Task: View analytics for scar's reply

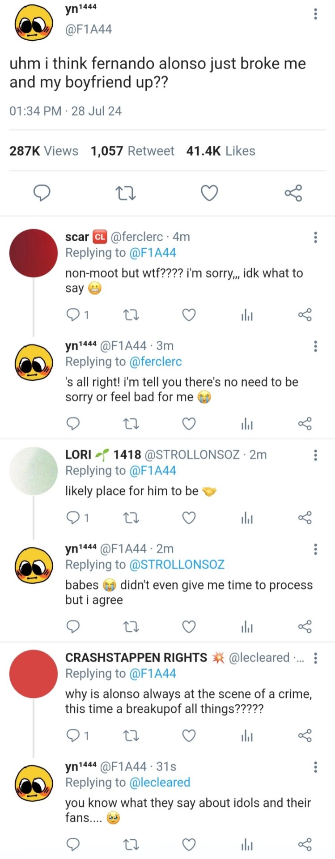Action: [247, 315]
